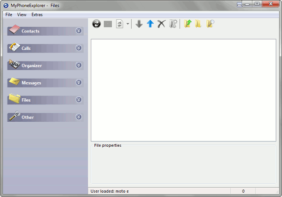282x197 pixels.
Task: Expand the Other section chevron
Action: tap(78, 117)
